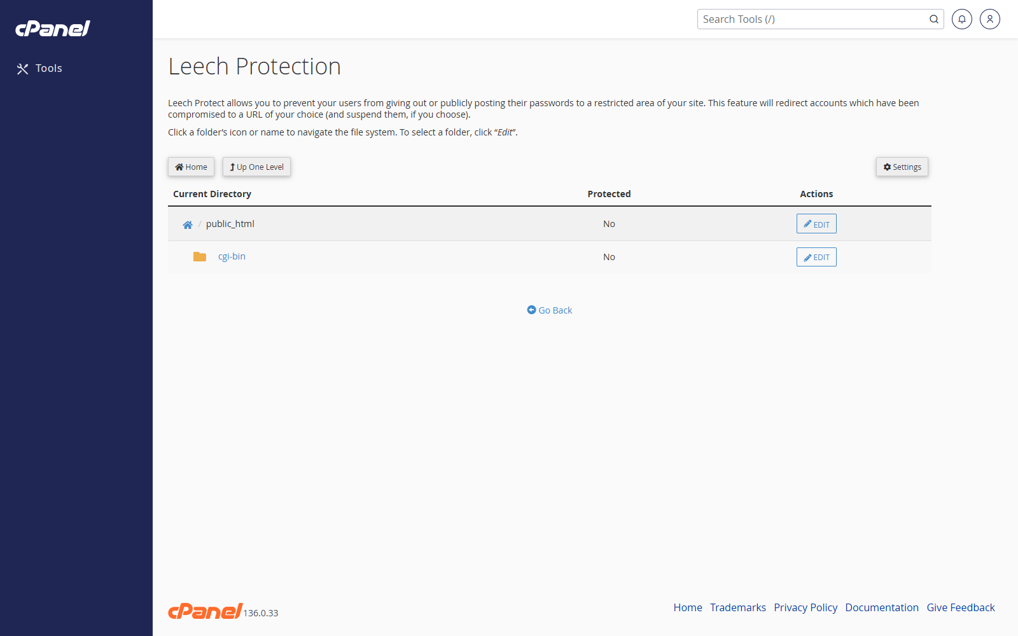
Task: Edit the public_html directory
Action: pyautogui.click(x=816, y=224)
